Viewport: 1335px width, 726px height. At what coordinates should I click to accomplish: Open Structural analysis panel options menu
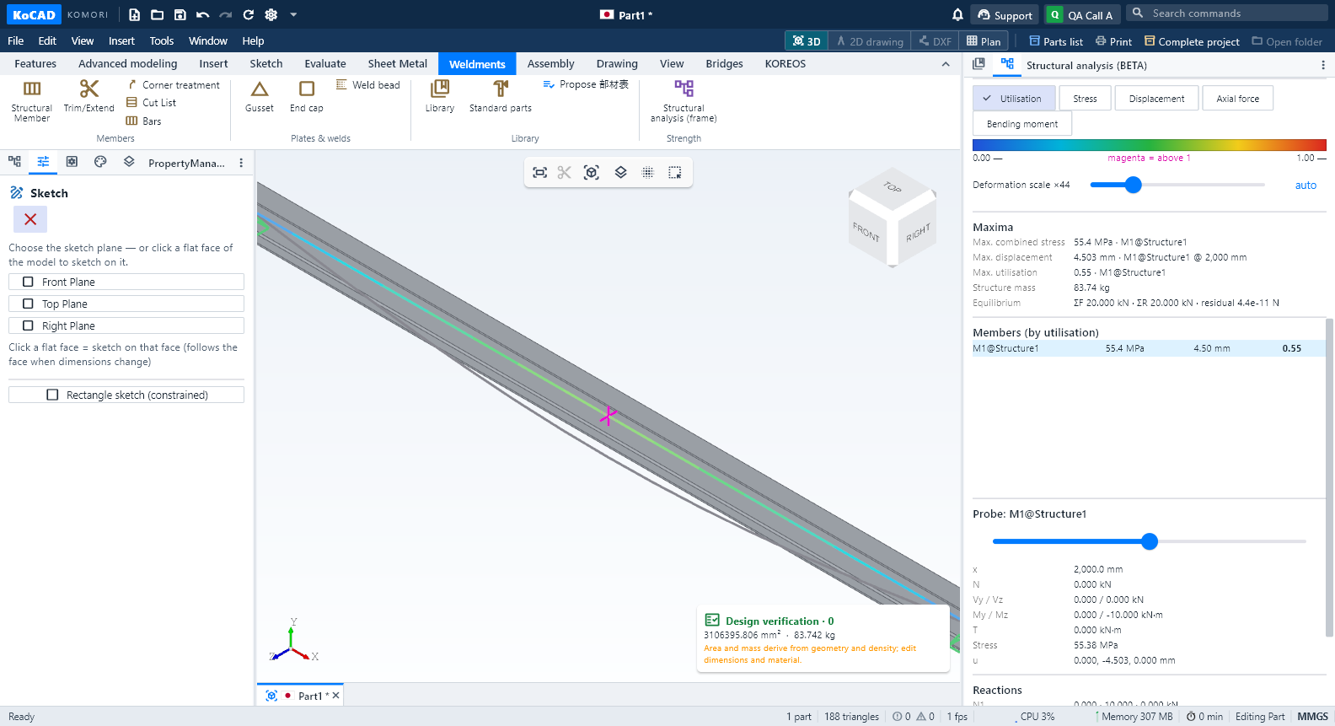(1322, 65)
